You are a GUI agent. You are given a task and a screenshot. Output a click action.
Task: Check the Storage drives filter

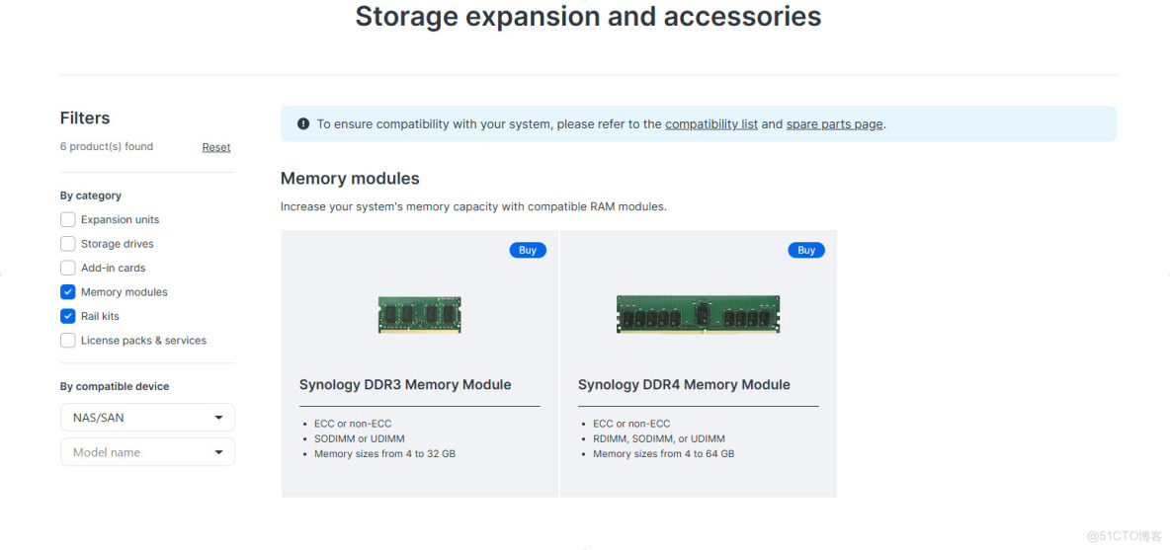[x=68, y=244]
